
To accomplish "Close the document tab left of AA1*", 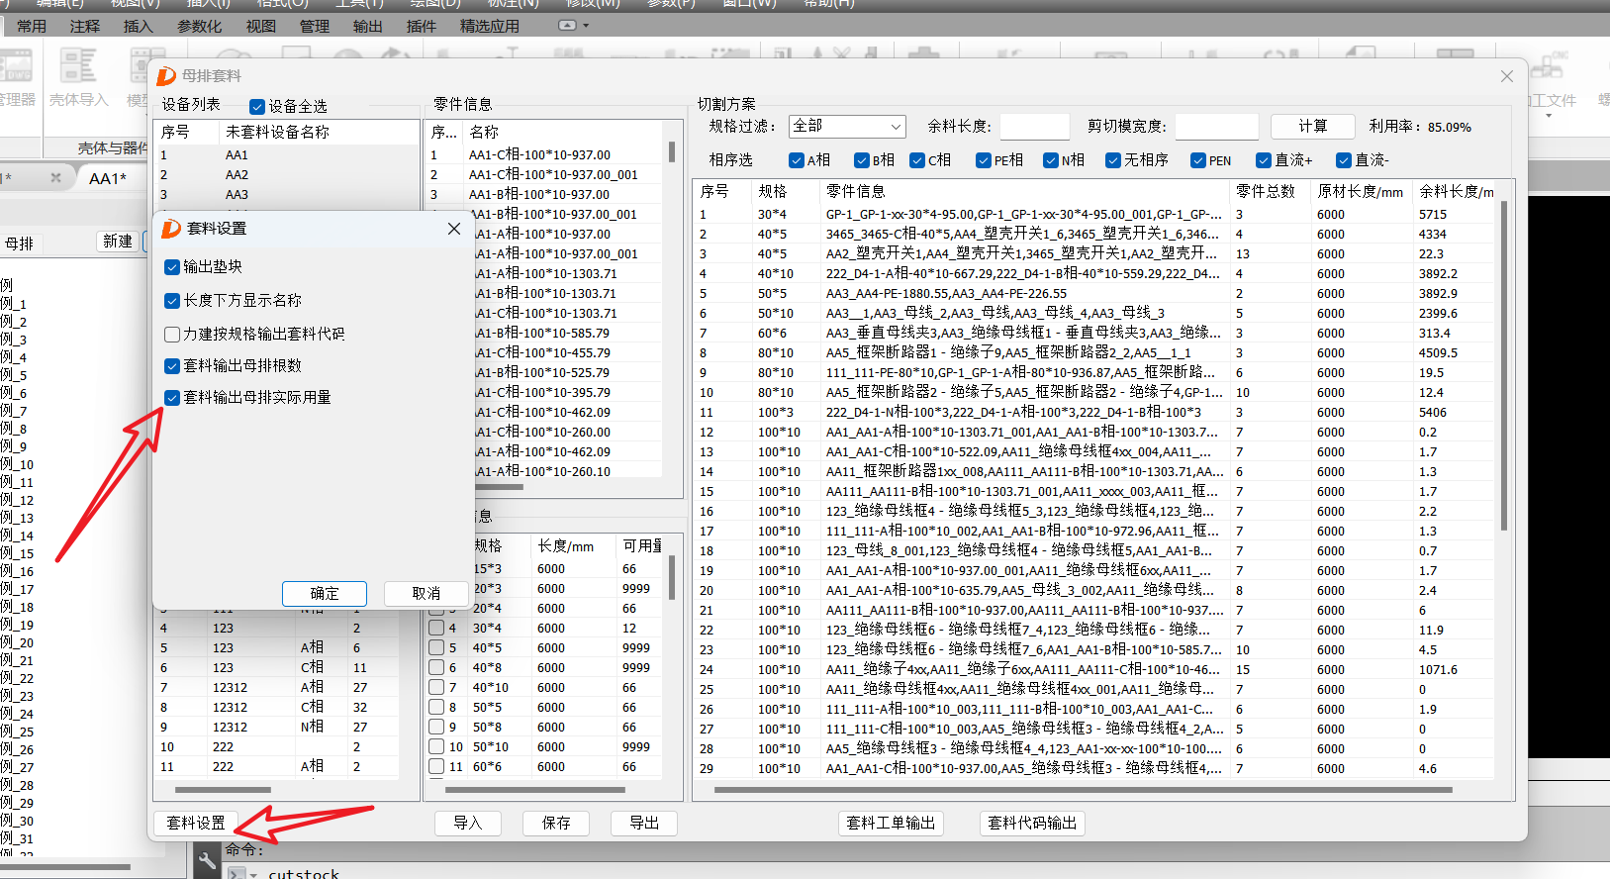I will point(55,178).
